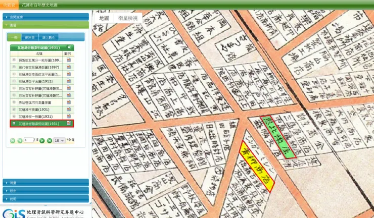The width and height of the screenshot is (374, 218).
Task: Select the 秀姑巒溪河川測量原圖 layer name
Action: coord(35,102)
